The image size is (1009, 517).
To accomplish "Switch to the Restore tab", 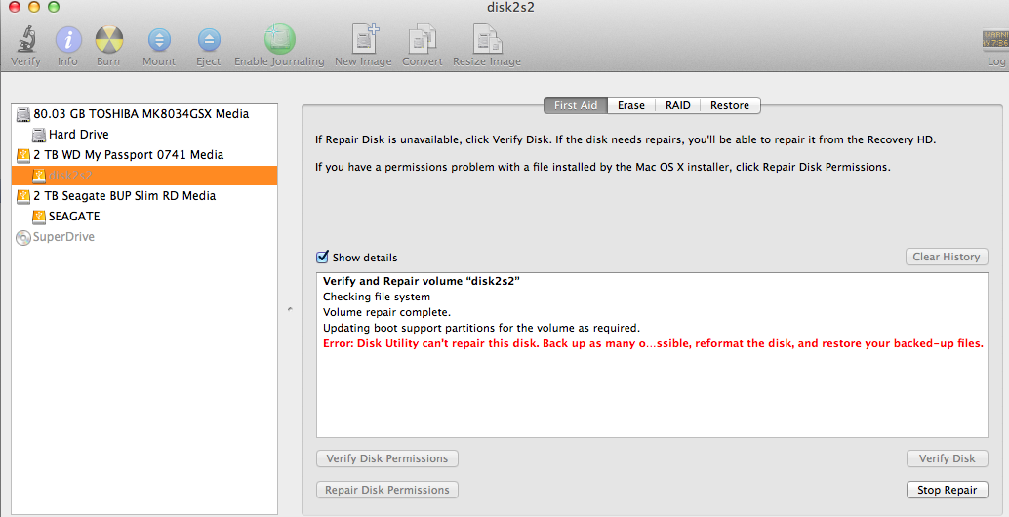I will click(x=730, y=105).
